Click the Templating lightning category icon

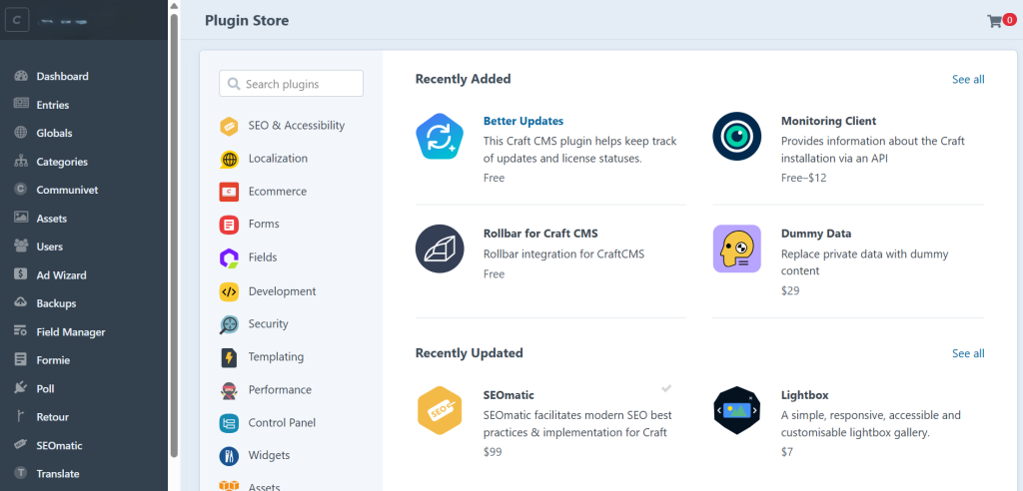click(229, 357)
